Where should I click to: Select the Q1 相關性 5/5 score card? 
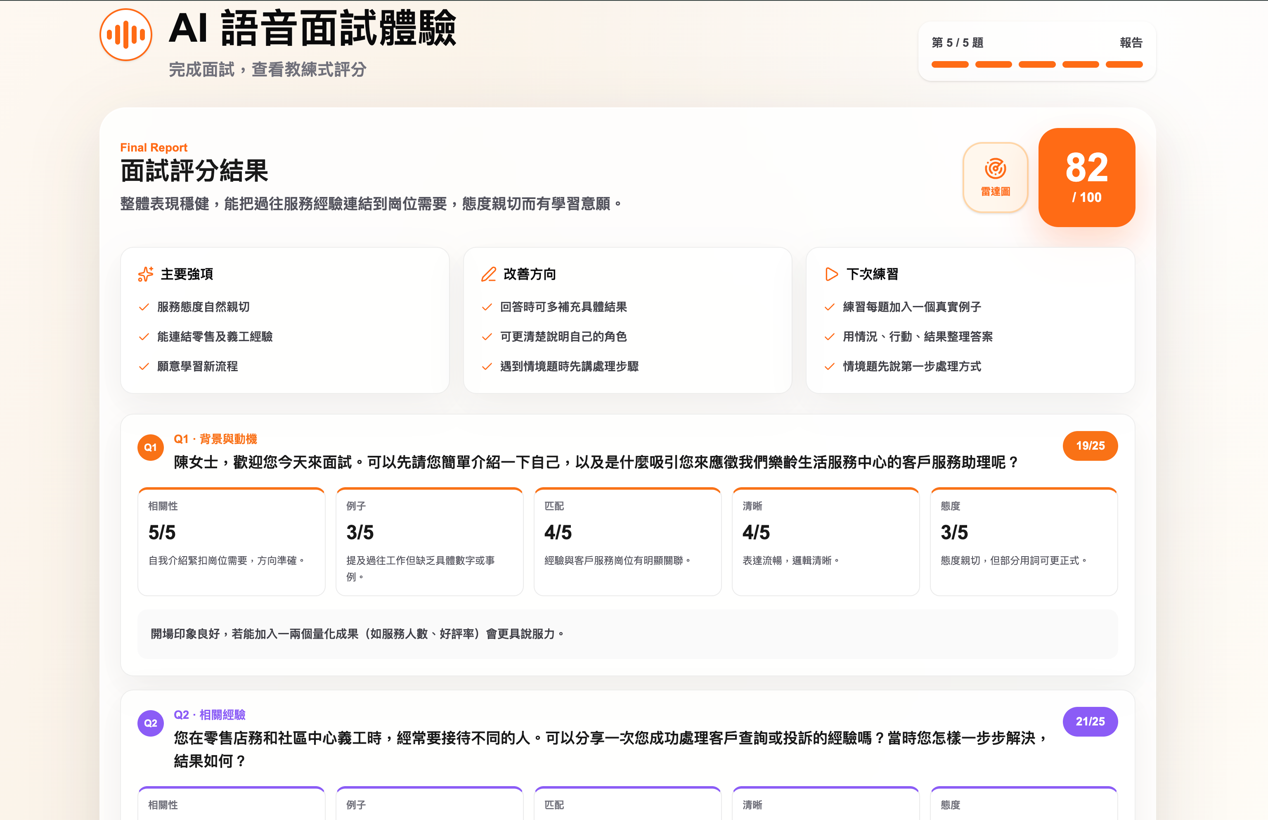[x=231, y=542]
